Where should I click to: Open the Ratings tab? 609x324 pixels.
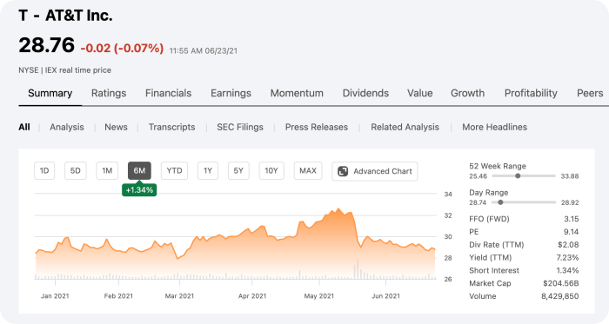point(109,94)
